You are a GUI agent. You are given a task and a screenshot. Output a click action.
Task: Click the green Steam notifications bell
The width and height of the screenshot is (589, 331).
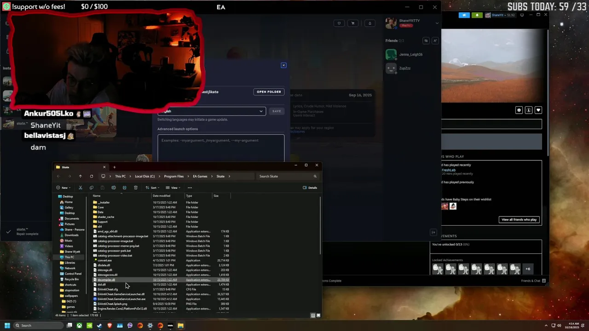point(477,15)
